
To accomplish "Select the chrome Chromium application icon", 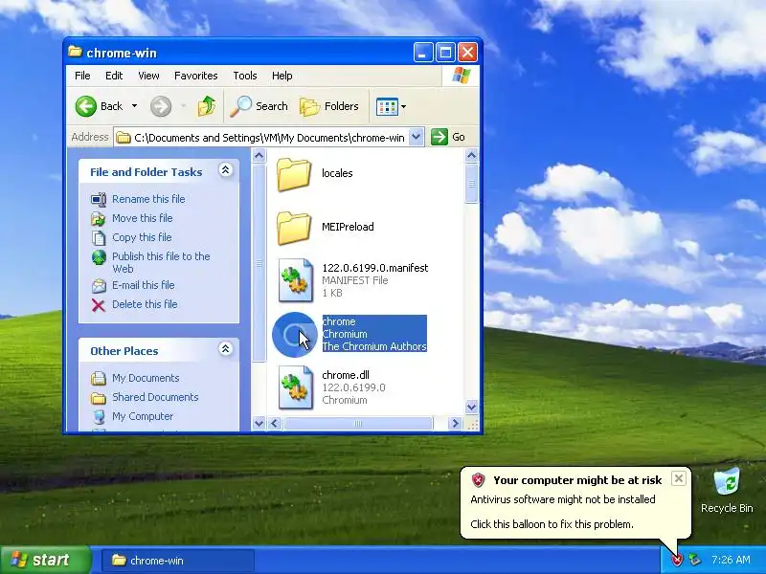I will (295, 335).
